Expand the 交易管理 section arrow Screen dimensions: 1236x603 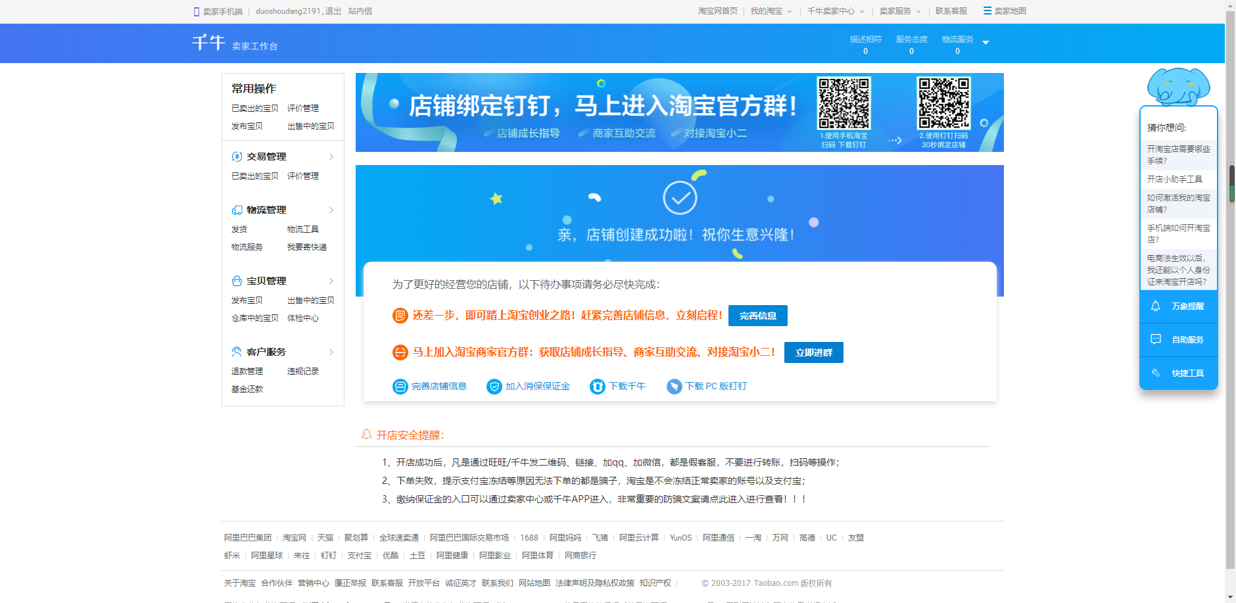331,157
